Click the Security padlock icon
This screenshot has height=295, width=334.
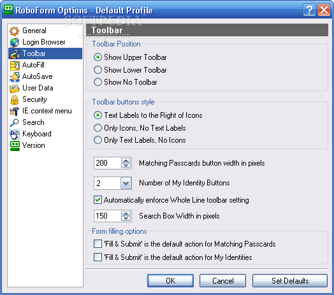click(14, 100)
